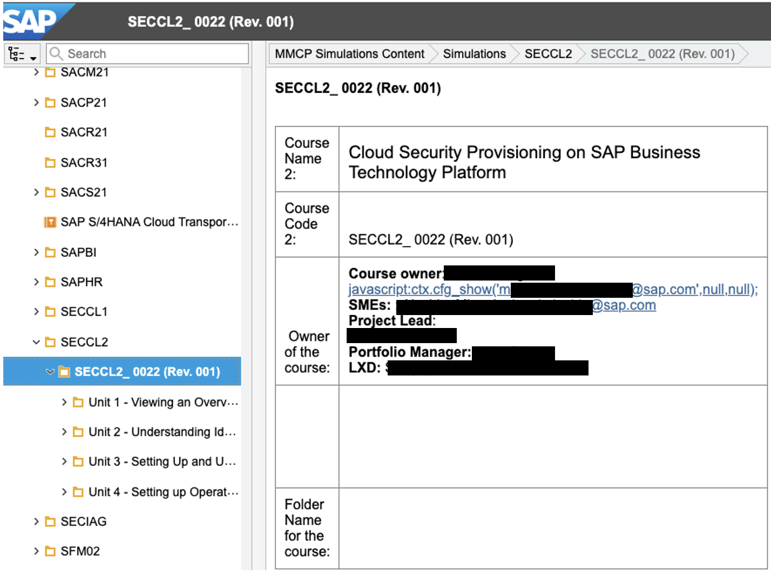
Task: Collapse the SECCL2 folder
Action: click(x=36, y=342)
